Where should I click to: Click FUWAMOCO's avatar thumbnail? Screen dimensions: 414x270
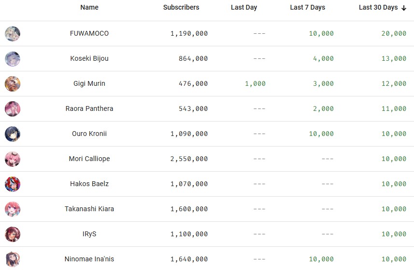13,34
